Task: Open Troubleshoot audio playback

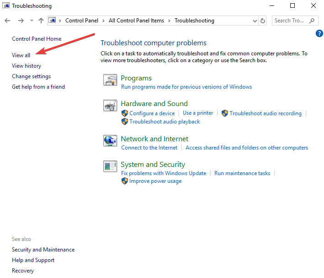Action: click(x=165, y=122)
